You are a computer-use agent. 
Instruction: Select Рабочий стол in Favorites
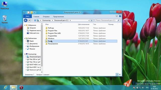pos(34,33)
